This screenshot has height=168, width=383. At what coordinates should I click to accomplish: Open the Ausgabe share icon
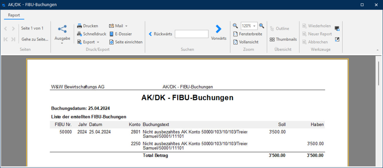click(x=62, y=29)
